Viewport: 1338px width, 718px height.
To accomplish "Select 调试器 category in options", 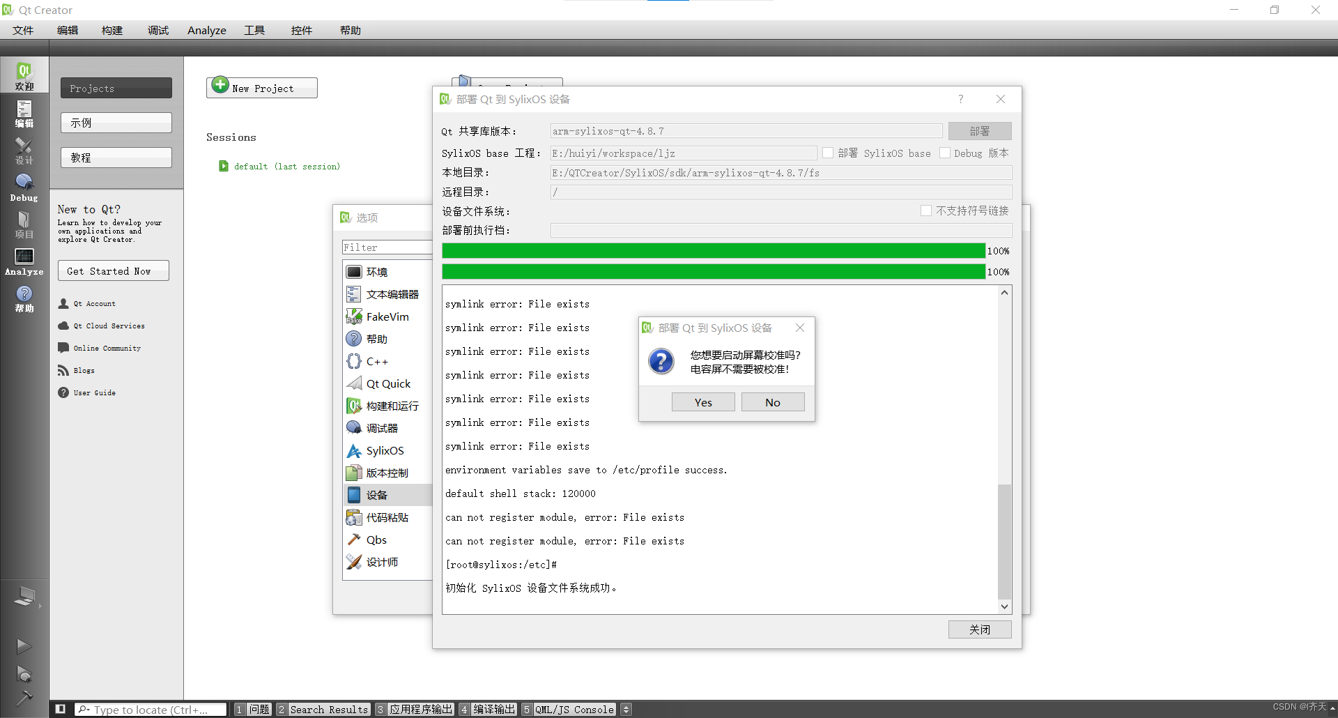I will pyautogui.click(x=388, y=428).
